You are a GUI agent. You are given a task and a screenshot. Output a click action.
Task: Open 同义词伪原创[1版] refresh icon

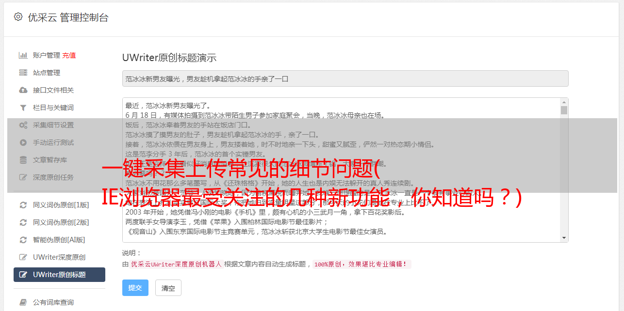(23, 205)
